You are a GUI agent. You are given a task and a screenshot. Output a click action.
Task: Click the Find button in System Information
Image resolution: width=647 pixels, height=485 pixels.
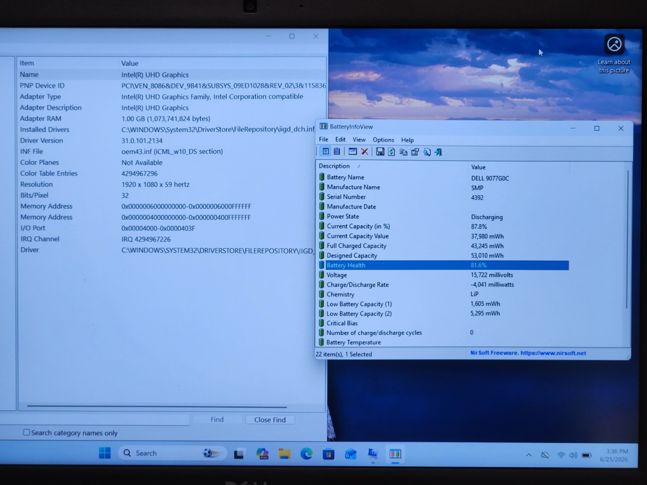click(x=217, y=420)
